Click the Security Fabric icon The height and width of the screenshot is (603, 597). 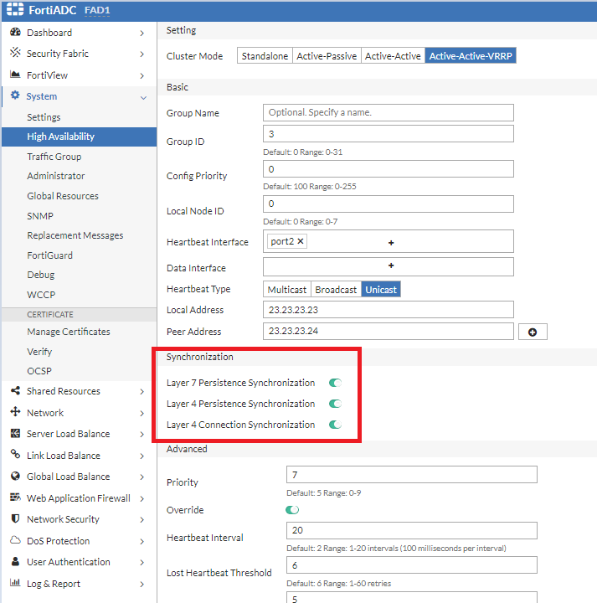(15, 54)
